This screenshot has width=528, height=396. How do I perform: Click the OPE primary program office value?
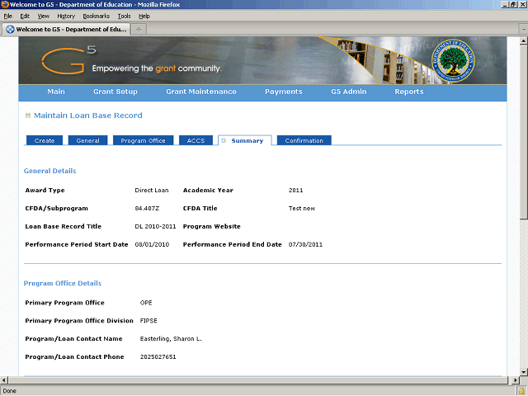point(146,303)
